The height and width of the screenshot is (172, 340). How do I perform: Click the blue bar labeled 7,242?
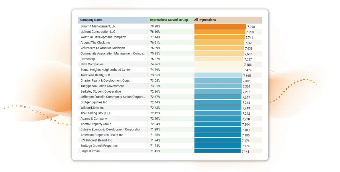pos(218,113)
